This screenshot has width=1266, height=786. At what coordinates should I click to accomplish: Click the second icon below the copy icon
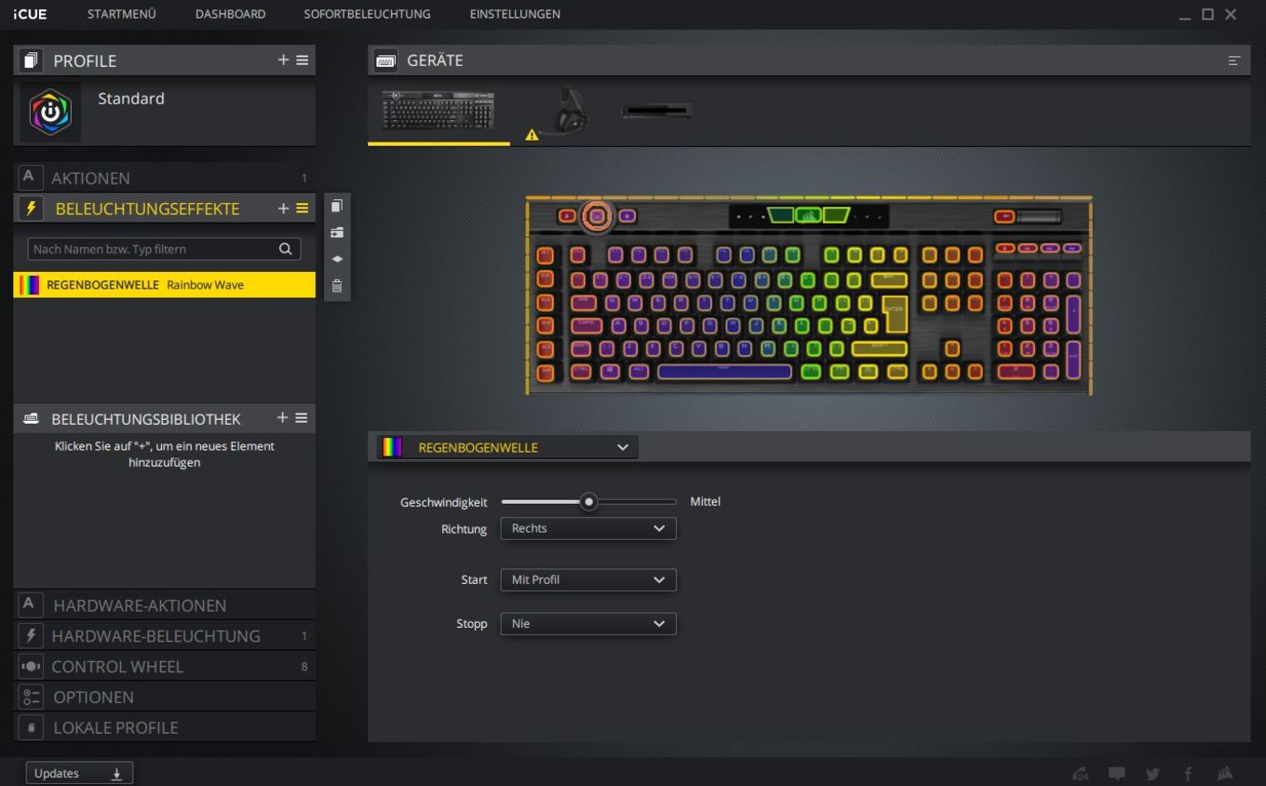coord(337,232)
